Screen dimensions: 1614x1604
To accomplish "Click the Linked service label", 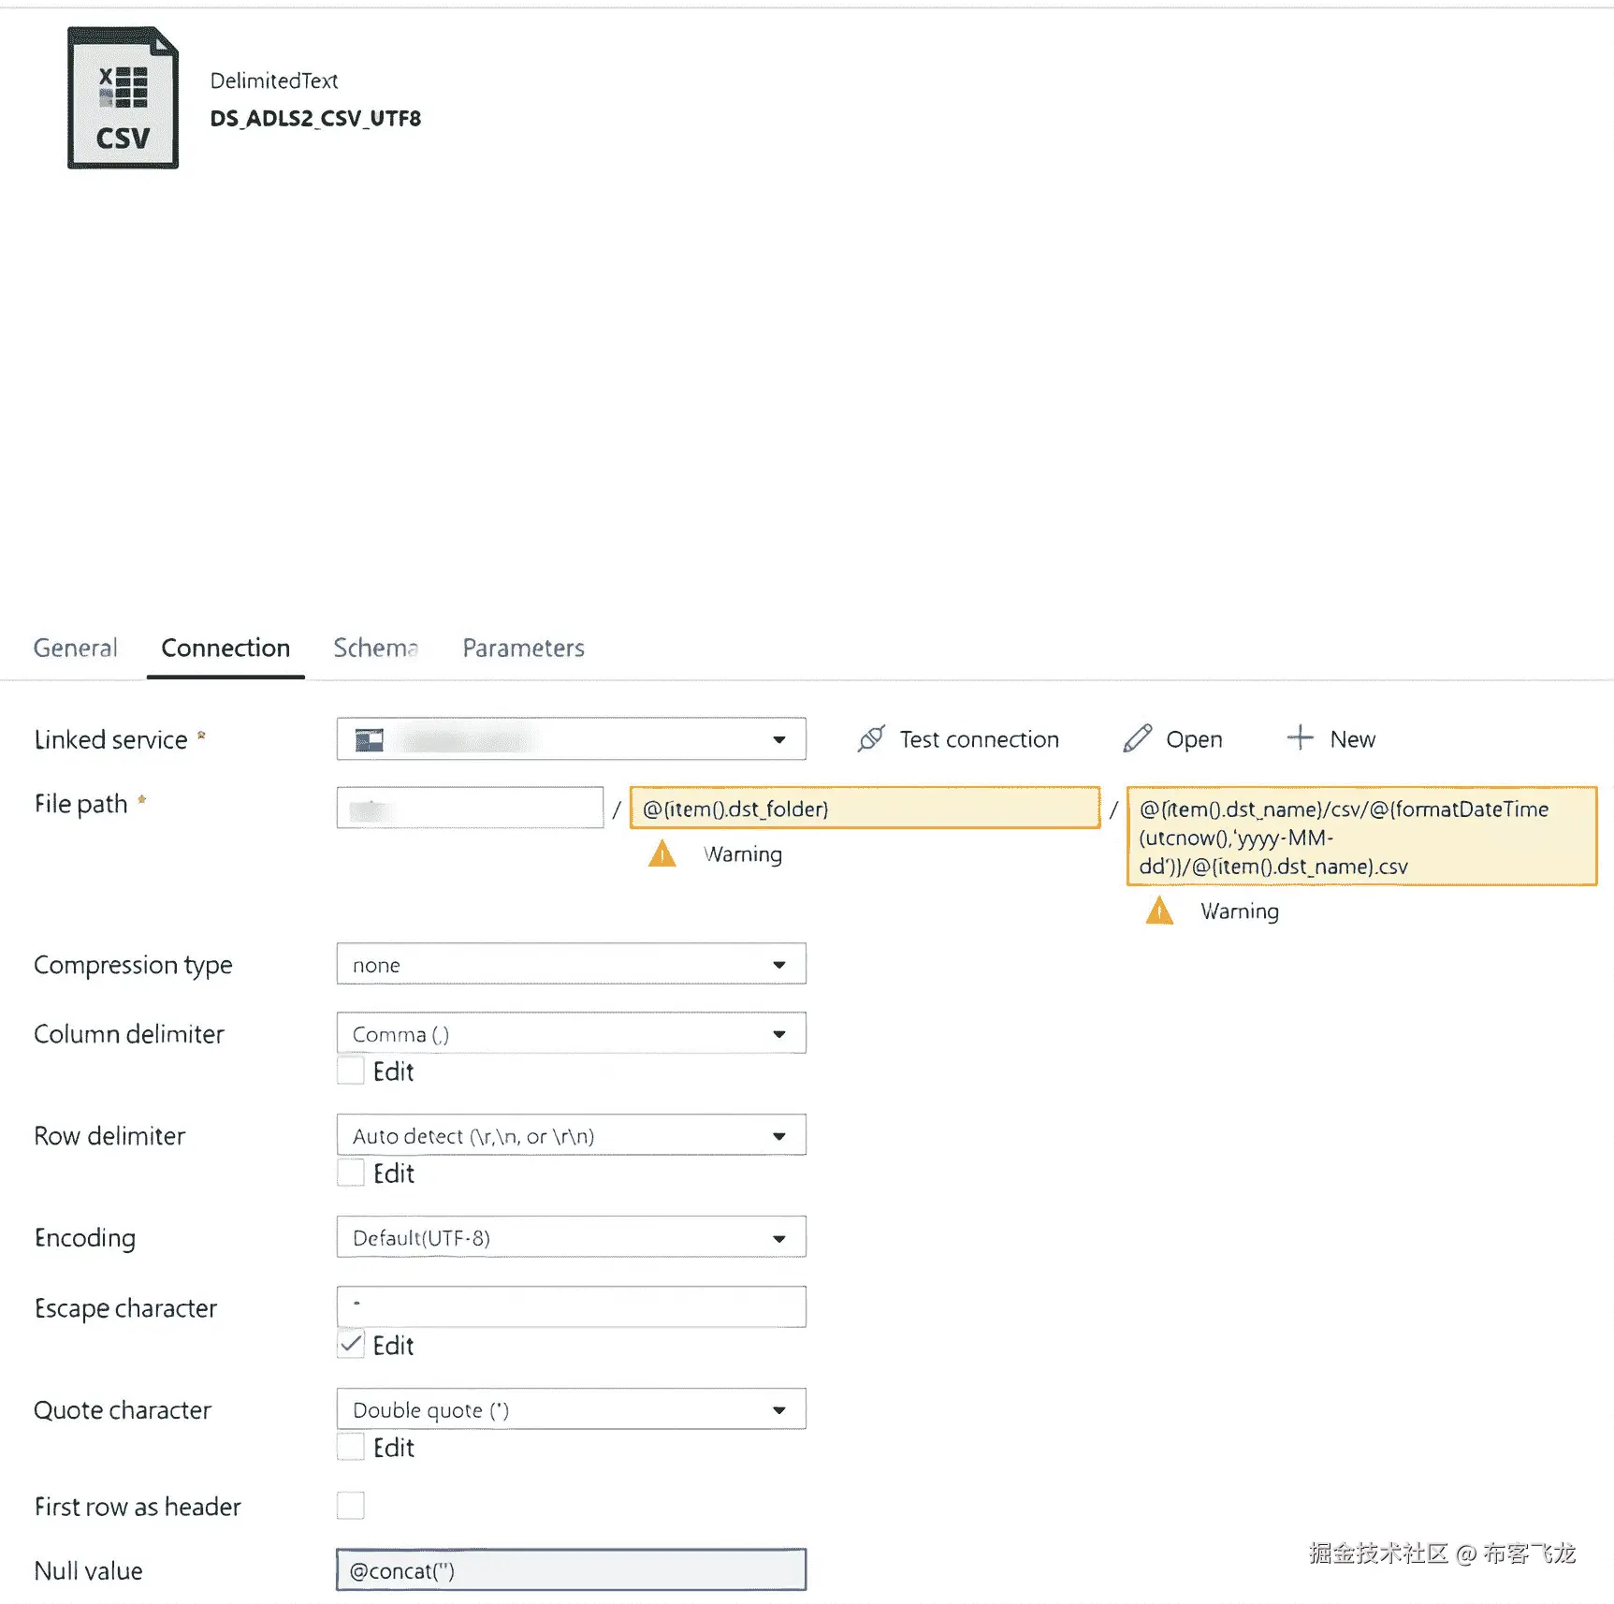I will (110, 739).
